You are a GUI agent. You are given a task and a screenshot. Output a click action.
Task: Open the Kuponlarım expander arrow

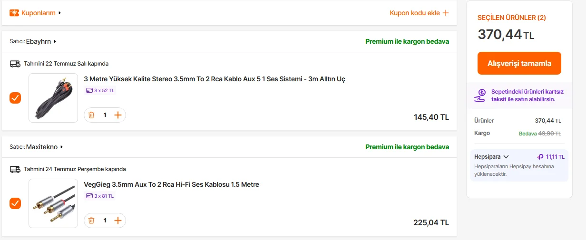[x=60, y=13]
